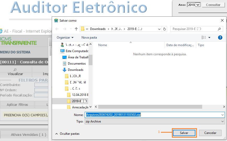Image resolution: width=227 pixels, height=141 pixels.
Task: Click the Cancelar button
Action: [x=210, y=133]
